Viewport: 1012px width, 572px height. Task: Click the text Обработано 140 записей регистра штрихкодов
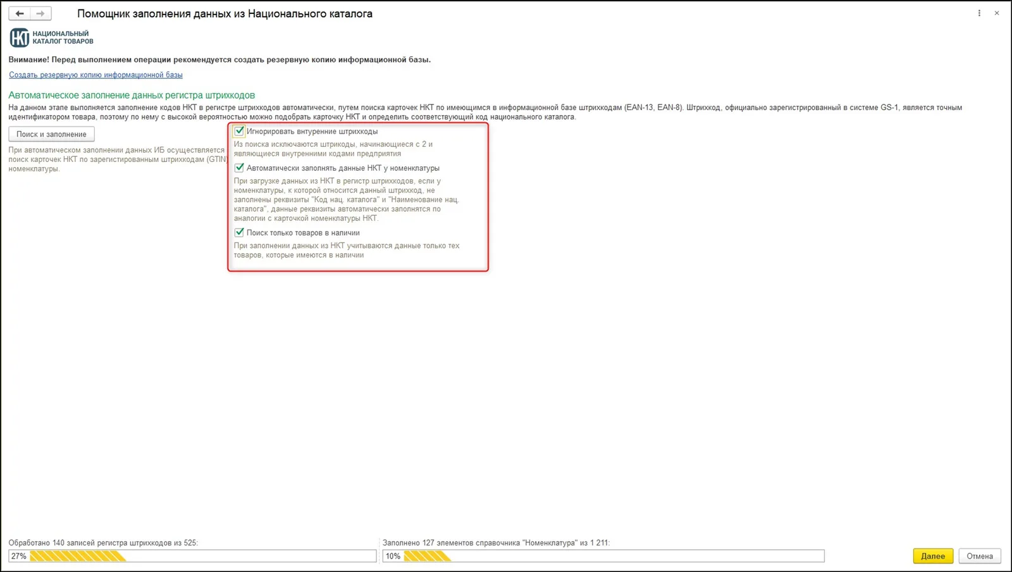click(103, 543)
